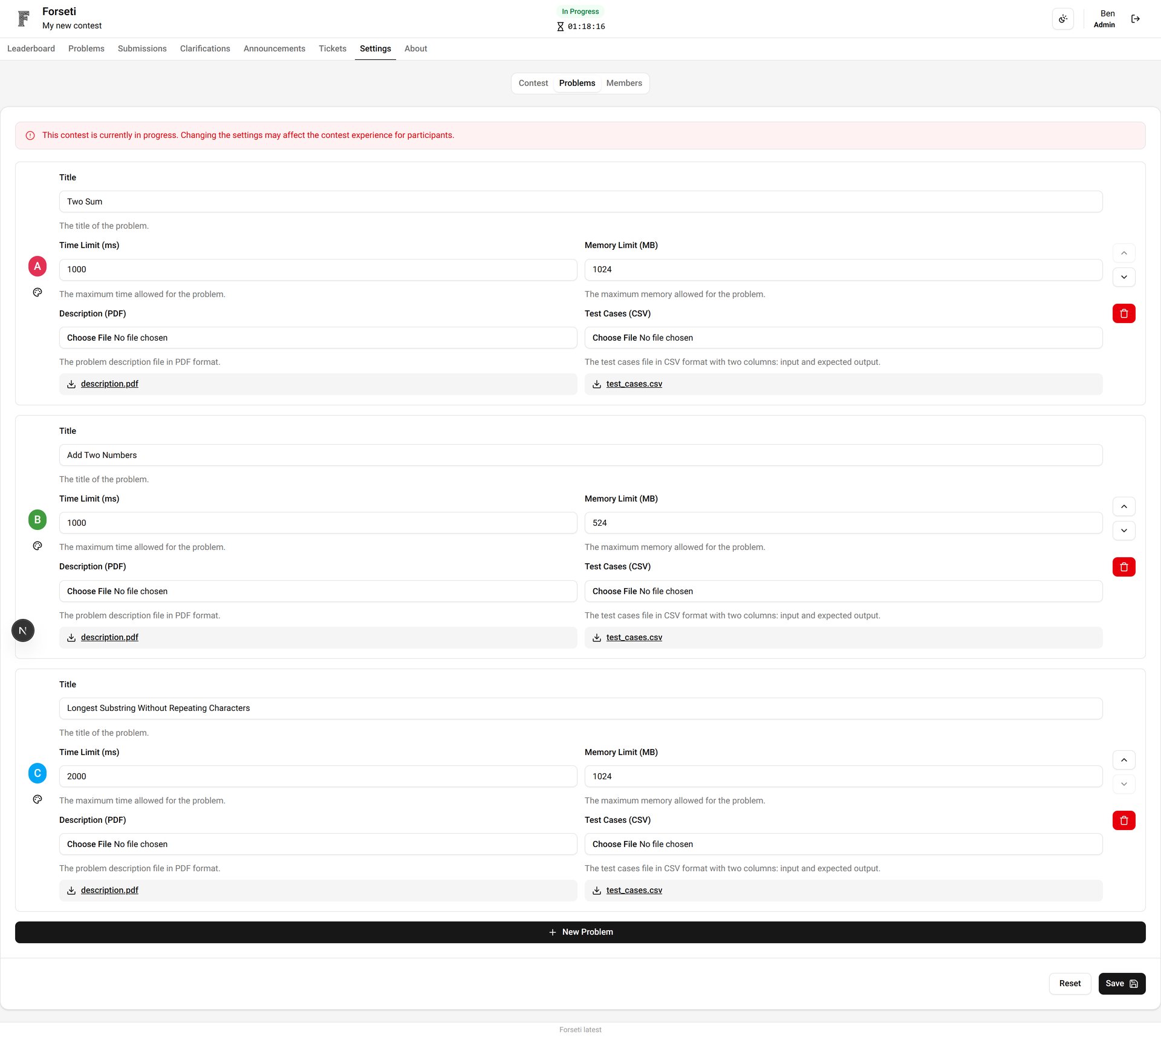This screenshot has height=1037, width=1161.
Task: Log out of the Forseti admin account
Action: point(1136,19)
